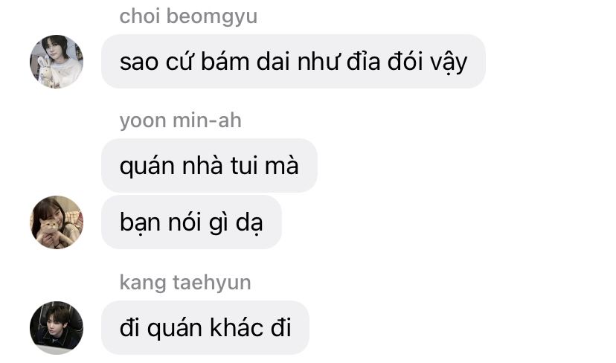Select the "đi quán khác đi" message bubble
This screenshot has width=616, height=363.
point(205,327)
